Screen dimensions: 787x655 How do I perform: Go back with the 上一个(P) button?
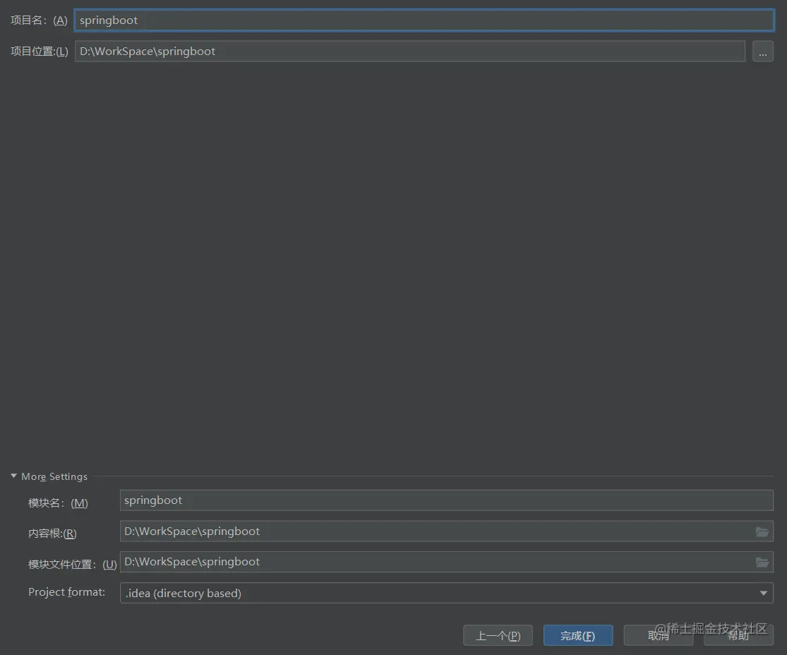point(498,635)
